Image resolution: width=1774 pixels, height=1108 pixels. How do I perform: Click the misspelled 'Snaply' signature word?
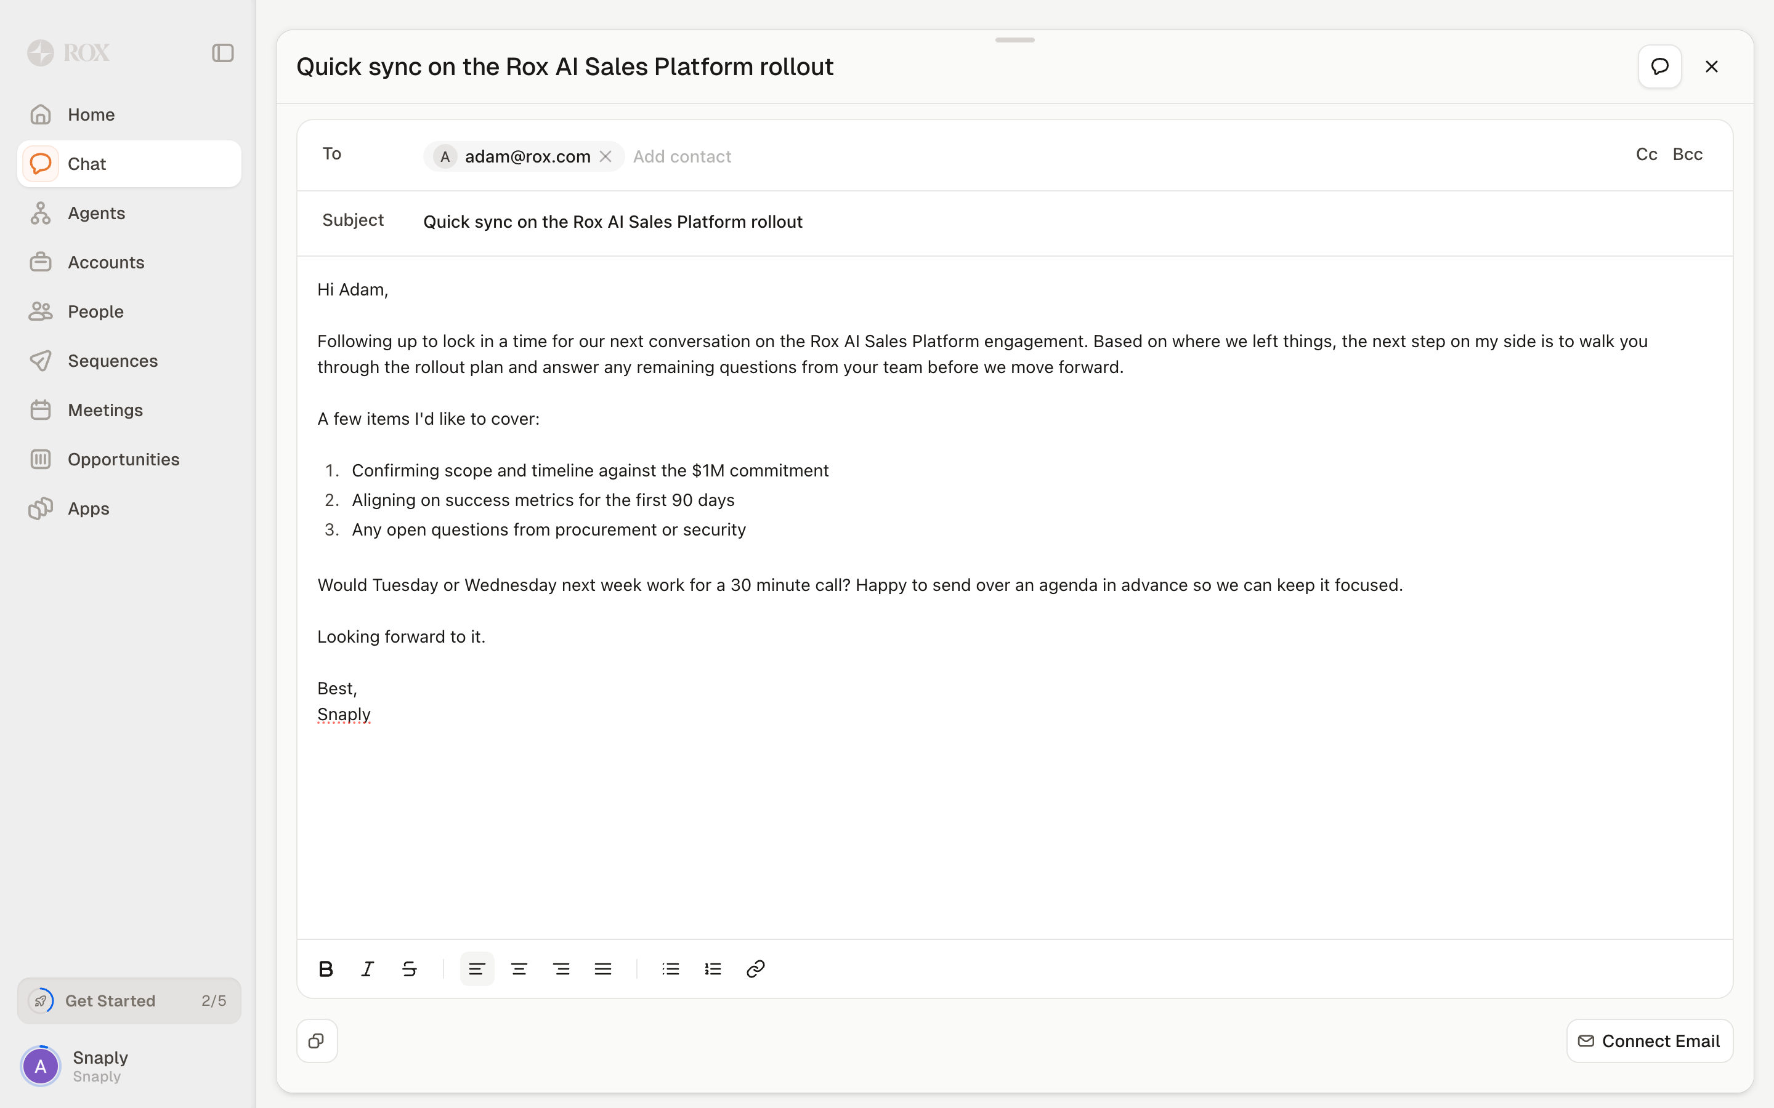[344, 715]
